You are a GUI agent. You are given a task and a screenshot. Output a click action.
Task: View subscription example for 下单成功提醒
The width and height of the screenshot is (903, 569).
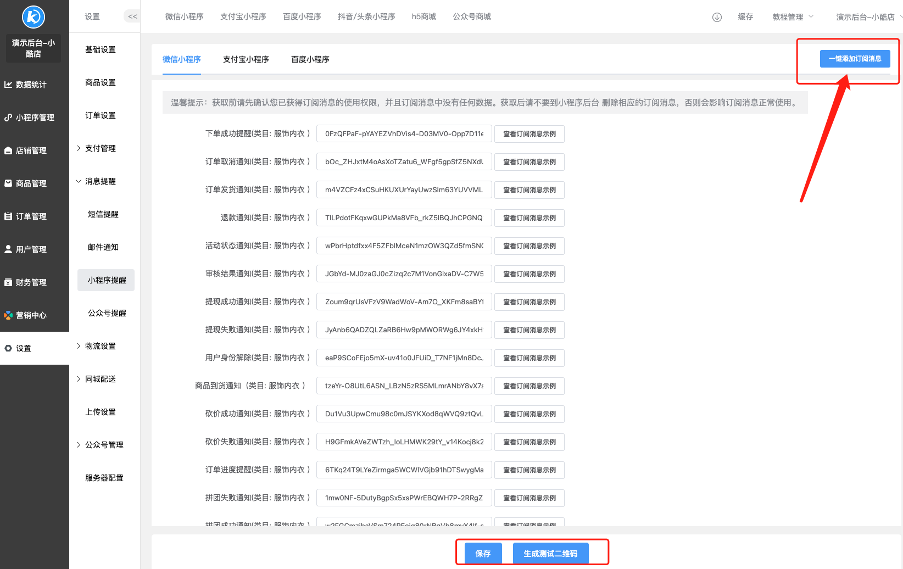pos(529,134)
